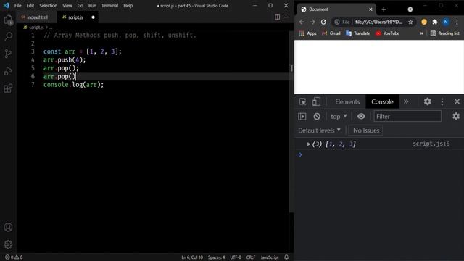Screen dimensions: 464x261
Task: Change the JavaScript language mode
Action: coord(270,257)
